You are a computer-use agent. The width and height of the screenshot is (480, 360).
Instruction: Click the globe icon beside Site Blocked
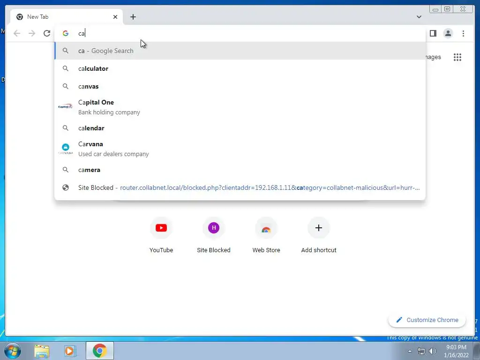pyautogui.click(x=66, y=187)
